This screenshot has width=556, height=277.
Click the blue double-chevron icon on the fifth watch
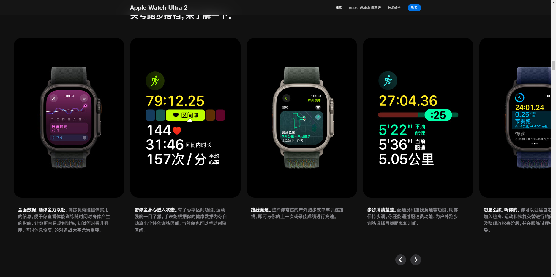tap(519, 97)
